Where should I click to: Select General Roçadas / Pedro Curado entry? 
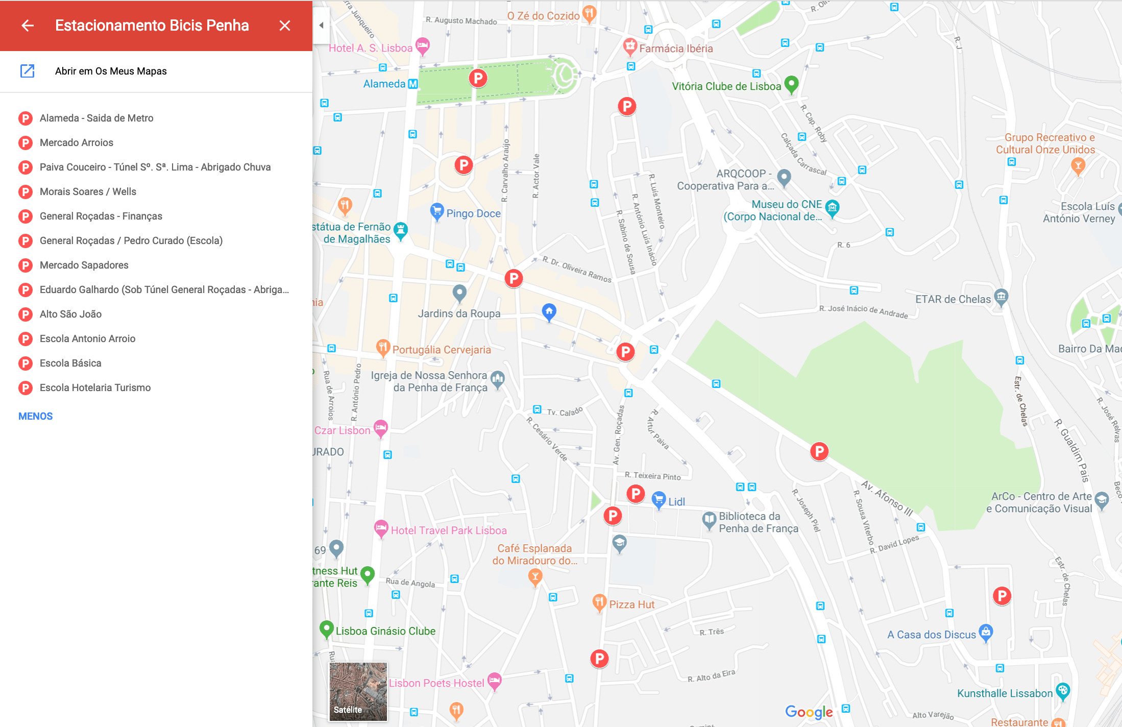(156, 241)
